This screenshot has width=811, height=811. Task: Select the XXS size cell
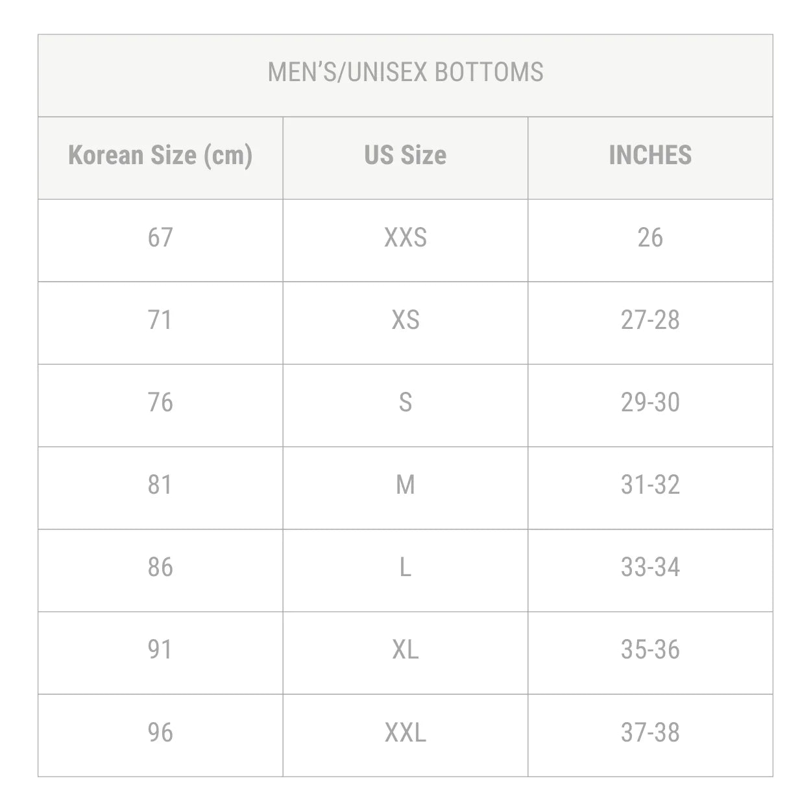coord(405,238)
